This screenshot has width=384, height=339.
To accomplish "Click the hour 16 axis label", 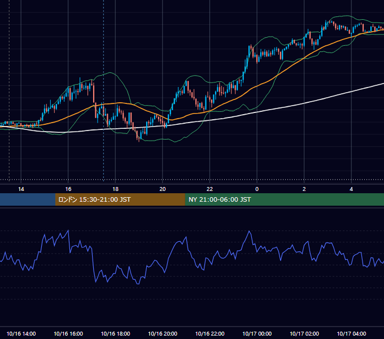I will tap(68, 189).
